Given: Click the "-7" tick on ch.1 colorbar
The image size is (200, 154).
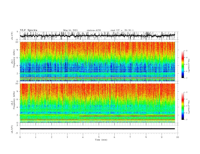Looking at the screenshot, I should (x=186, y=78).
